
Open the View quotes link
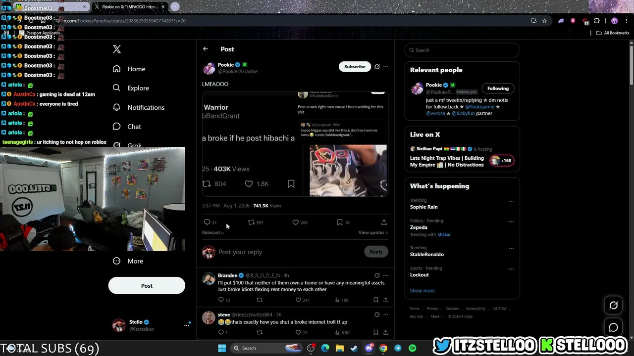[373, 232]
